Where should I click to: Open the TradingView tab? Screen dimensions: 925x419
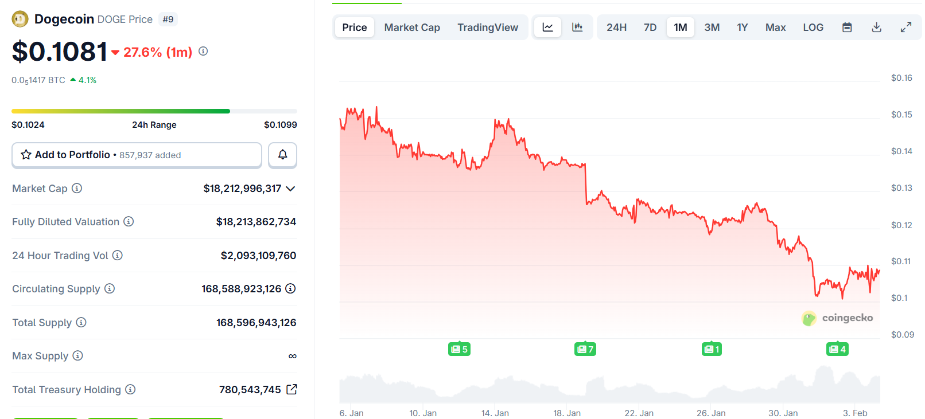[x=487, y=28]
